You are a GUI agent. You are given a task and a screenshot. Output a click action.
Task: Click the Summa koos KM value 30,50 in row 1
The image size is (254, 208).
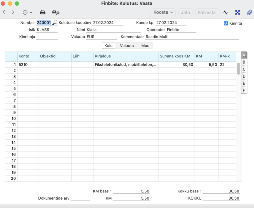[x=177, y=65]
